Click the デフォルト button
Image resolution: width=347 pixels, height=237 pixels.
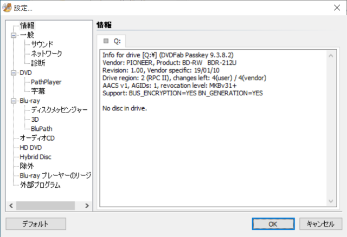point(36,224)
